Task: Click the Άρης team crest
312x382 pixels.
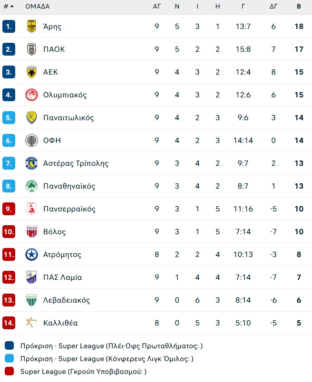Action: tap(31, 26)
